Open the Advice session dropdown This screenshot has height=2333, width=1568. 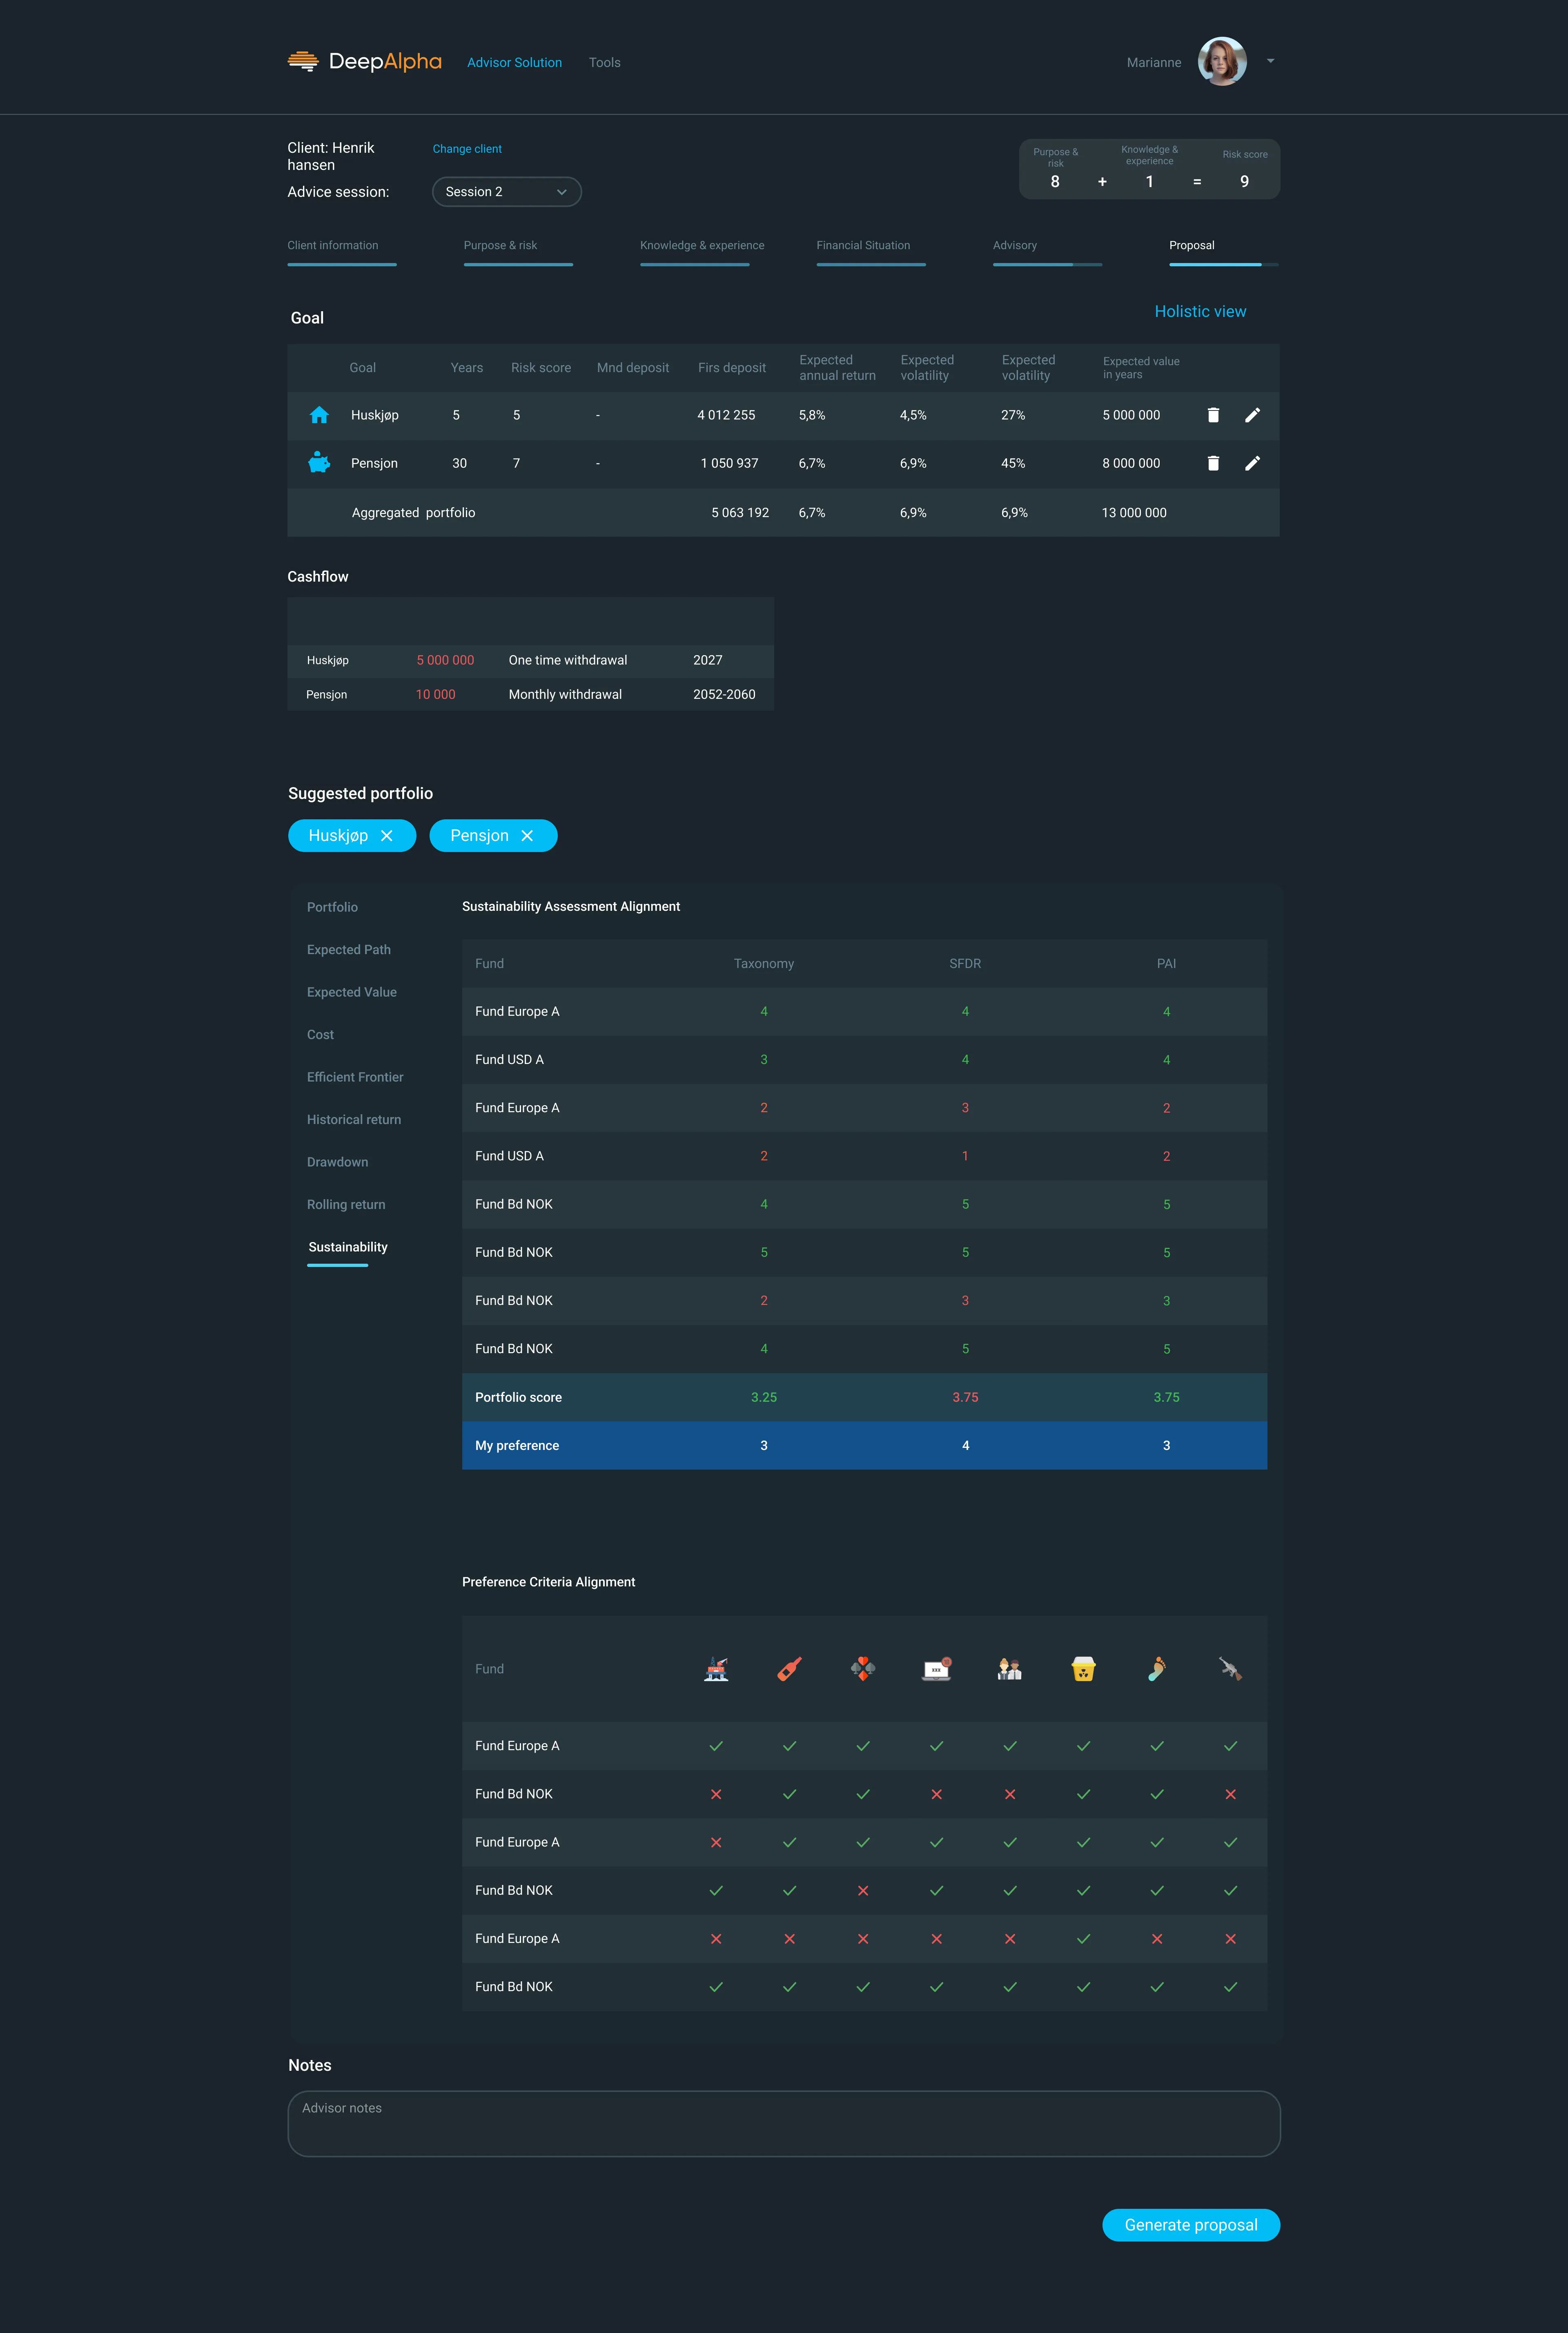[x=507, y=192]
